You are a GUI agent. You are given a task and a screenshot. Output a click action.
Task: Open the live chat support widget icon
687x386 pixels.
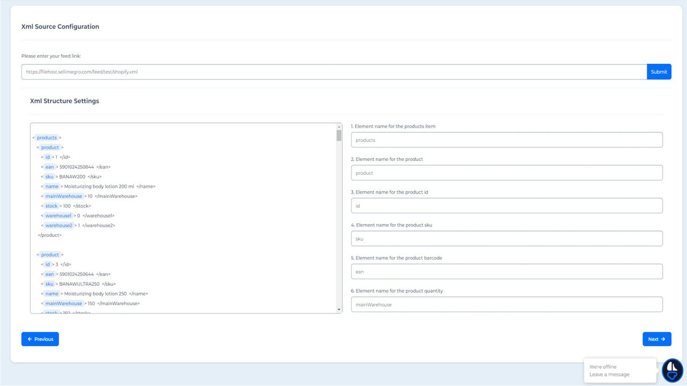(x=672, y=370)
